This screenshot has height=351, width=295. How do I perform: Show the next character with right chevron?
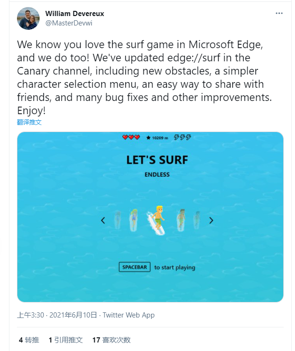[211, 220]
